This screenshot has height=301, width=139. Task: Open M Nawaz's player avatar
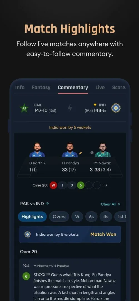click(103, 150)
